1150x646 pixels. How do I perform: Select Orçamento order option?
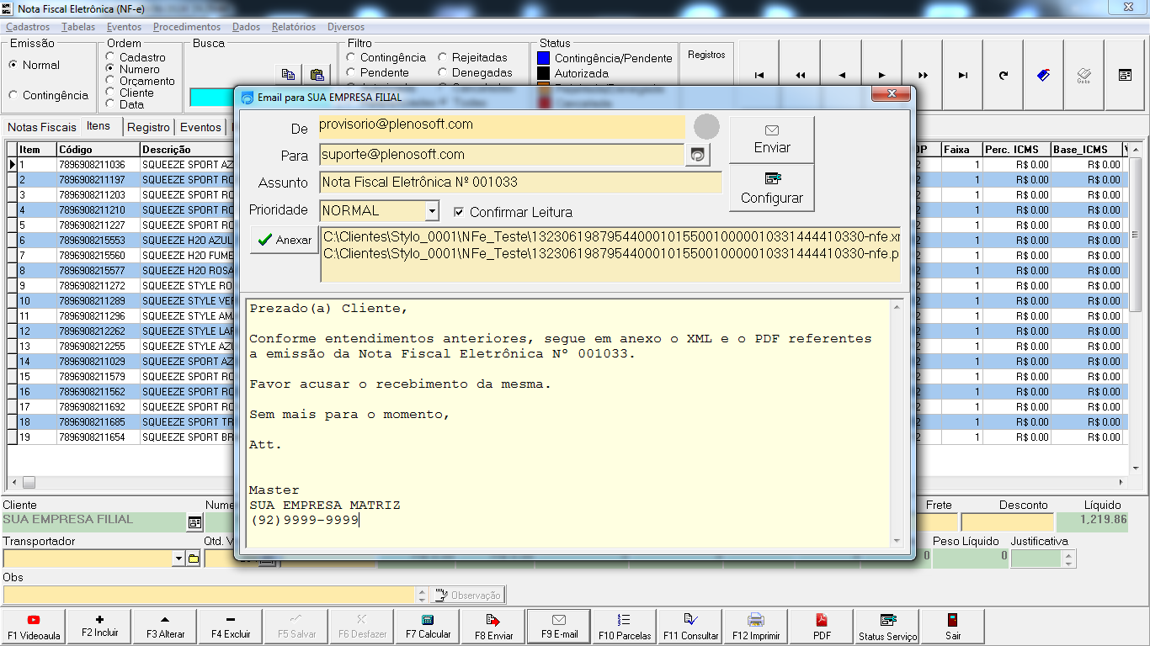point(141,81)
